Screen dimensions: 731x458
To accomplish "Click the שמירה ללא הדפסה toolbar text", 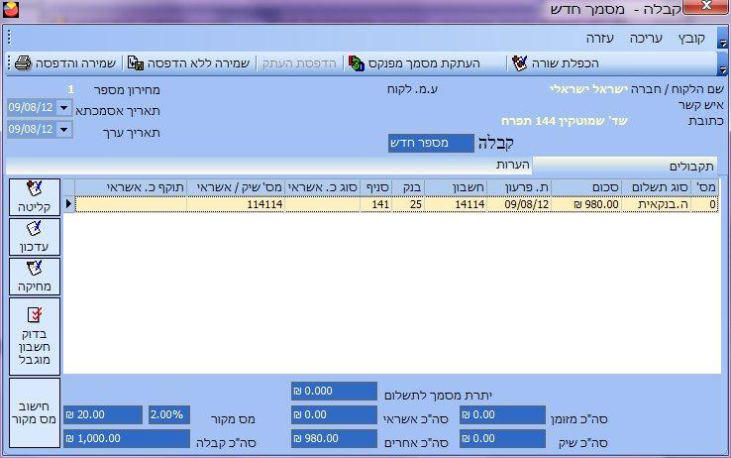I will 199,63.
